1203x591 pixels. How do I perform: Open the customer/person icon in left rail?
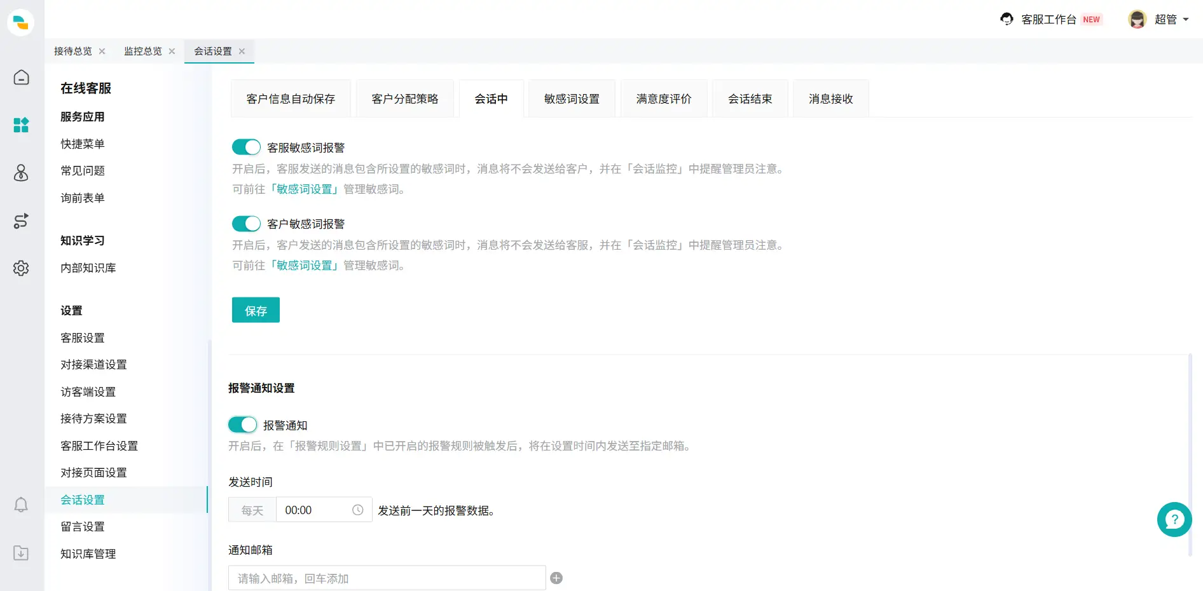(x=21, y=173)
